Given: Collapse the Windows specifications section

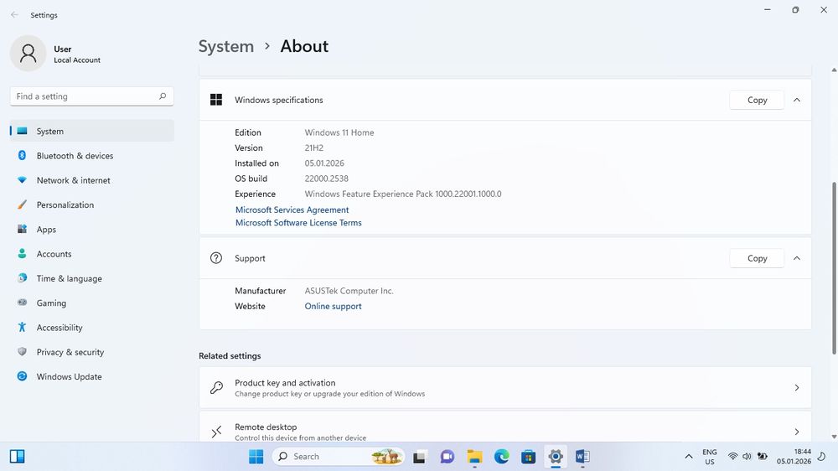Looking at the screenshot, I should [797, 100].
